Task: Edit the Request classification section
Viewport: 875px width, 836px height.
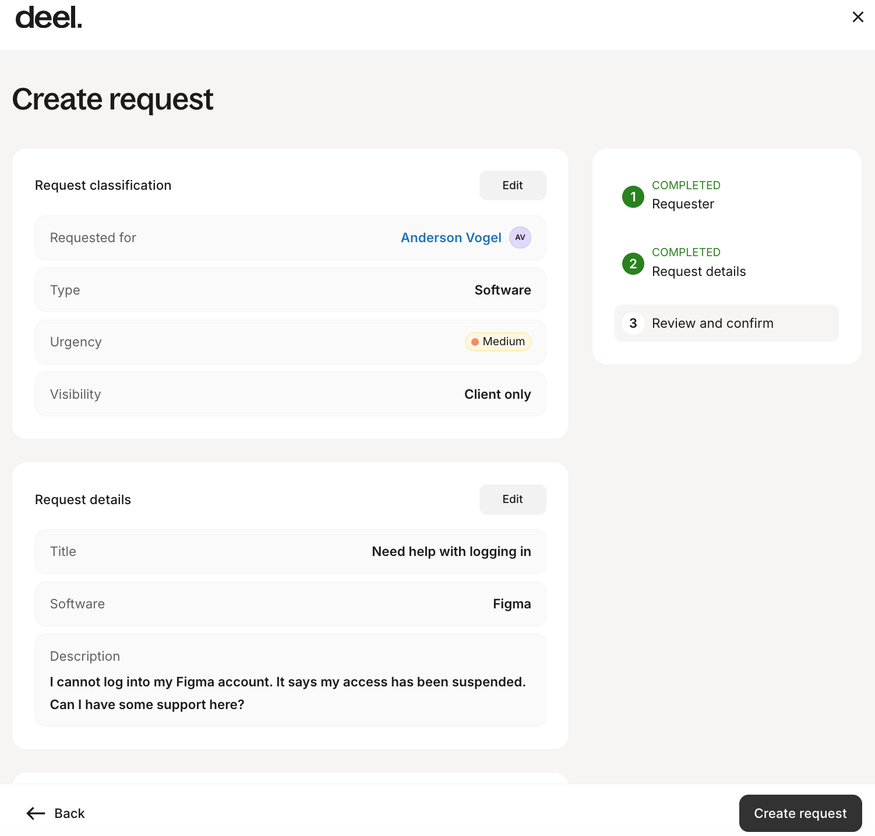Action: click(x=512, y=185)
